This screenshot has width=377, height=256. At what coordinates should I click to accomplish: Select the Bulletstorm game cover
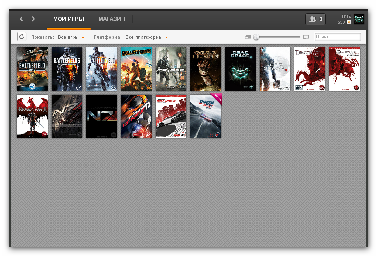(x=136, y=69)
